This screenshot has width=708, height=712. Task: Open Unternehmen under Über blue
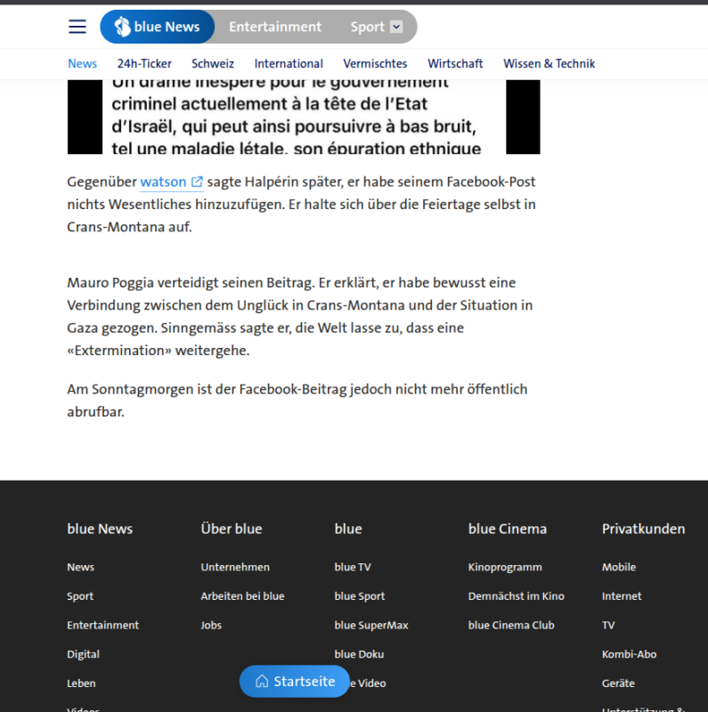(235, 567)
